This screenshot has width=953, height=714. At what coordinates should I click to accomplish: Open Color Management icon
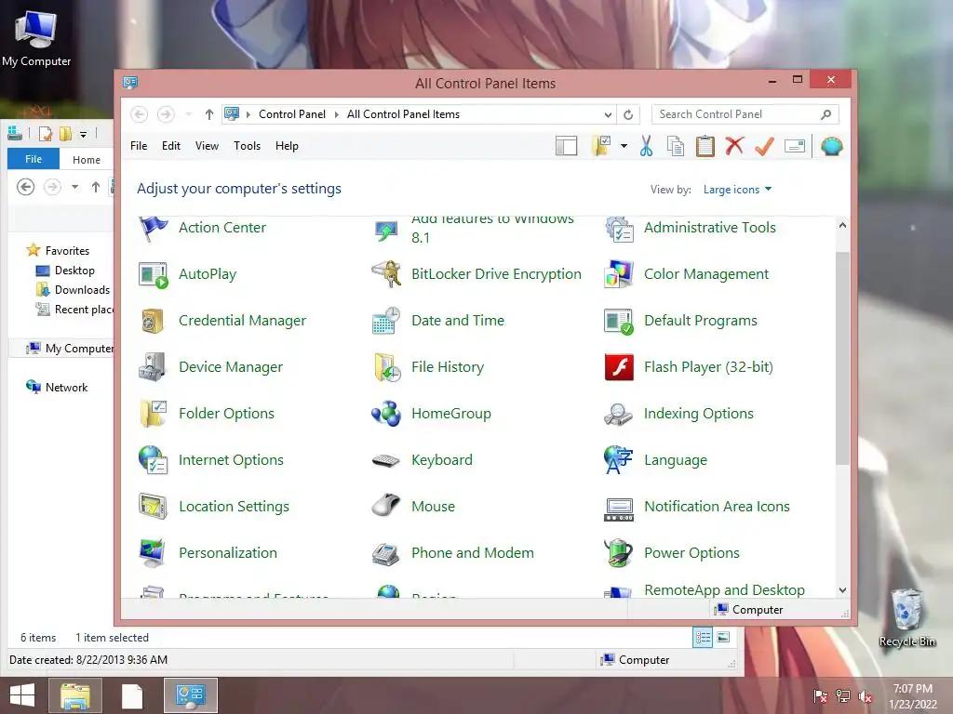pyautogui.click(x=619, y=274)
